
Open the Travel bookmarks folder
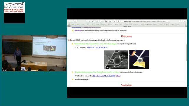(x=127, y=24)
